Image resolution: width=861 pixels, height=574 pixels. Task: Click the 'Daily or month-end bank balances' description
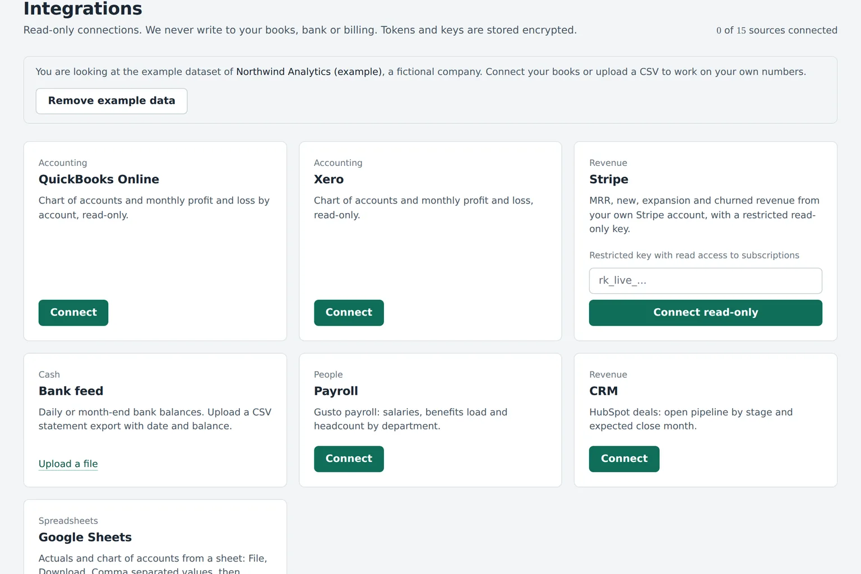point(155,419)
